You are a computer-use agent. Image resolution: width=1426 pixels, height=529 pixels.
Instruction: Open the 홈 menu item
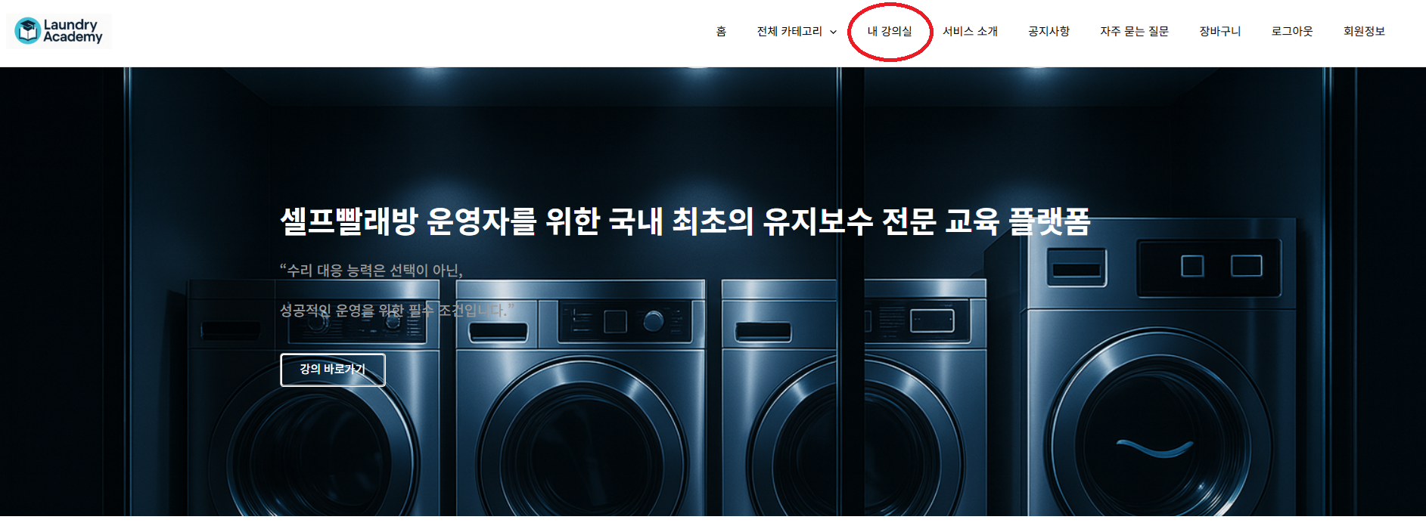pos(721,31)
